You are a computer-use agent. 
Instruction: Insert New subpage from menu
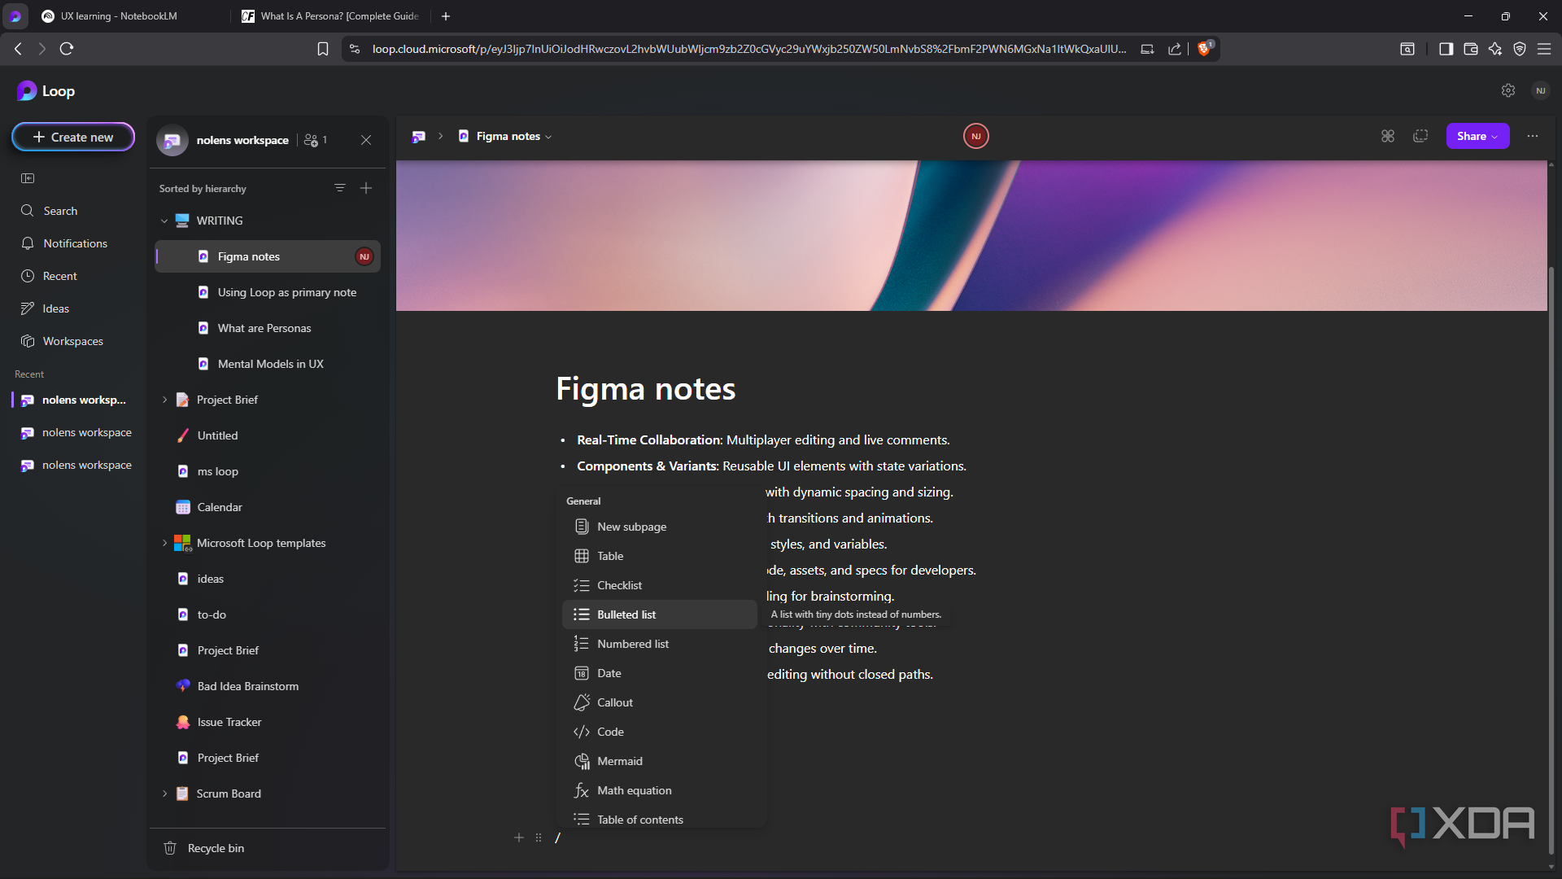(x=660, y=527)
